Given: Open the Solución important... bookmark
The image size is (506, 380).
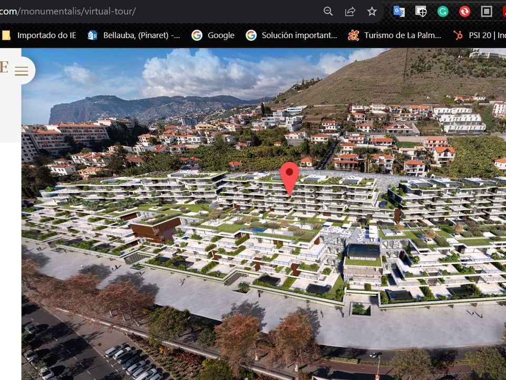Looking at the screenshot, I should point(291,35).
